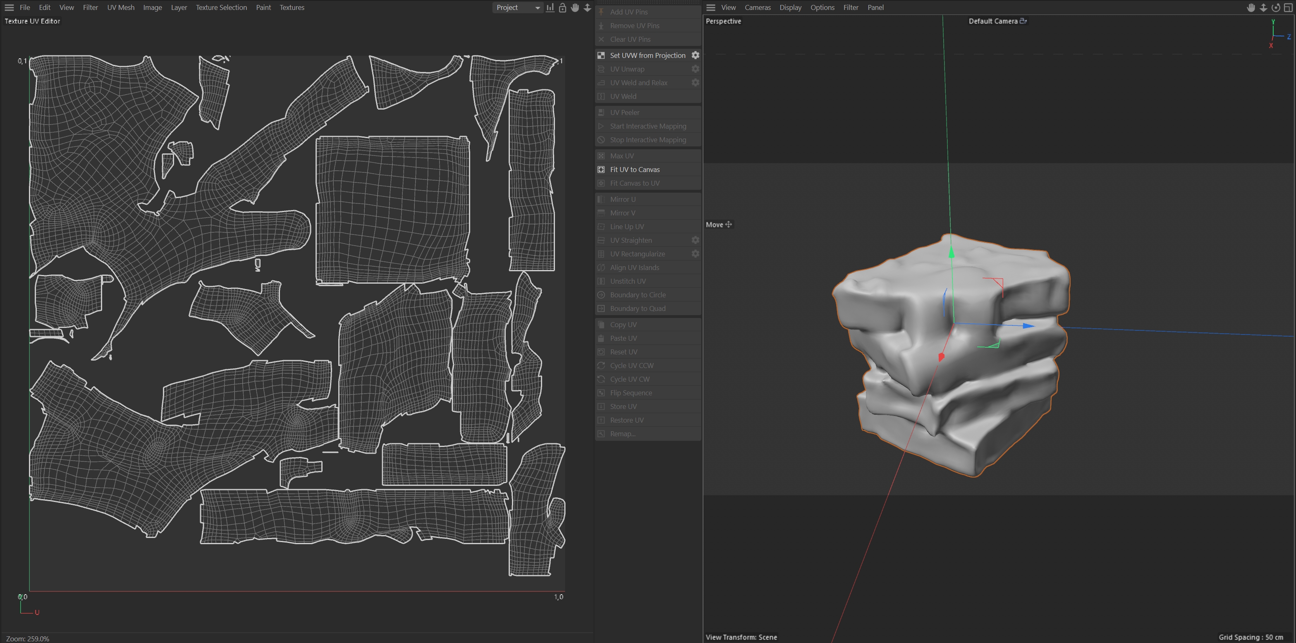
Task: Open the Cameras menu in viewport
Action: [757, 7]
